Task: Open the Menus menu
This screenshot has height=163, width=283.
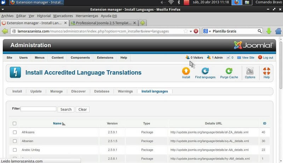Action: pos(40,58)
